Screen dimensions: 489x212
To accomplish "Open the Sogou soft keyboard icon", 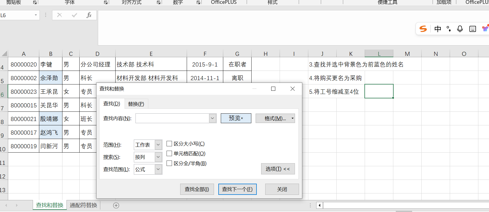I will click(473, 29).
